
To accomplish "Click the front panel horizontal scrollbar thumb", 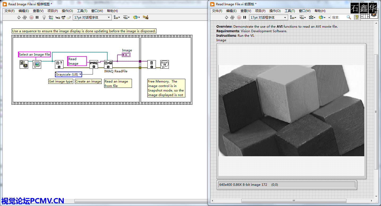I will (293, 201).
